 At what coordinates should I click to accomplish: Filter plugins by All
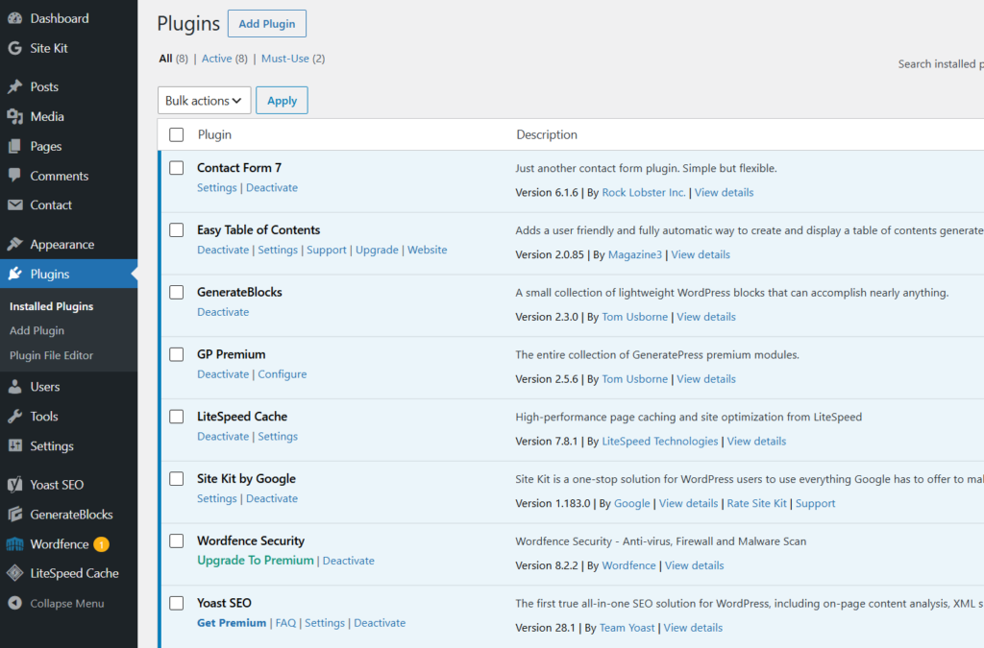click(165, 59)
